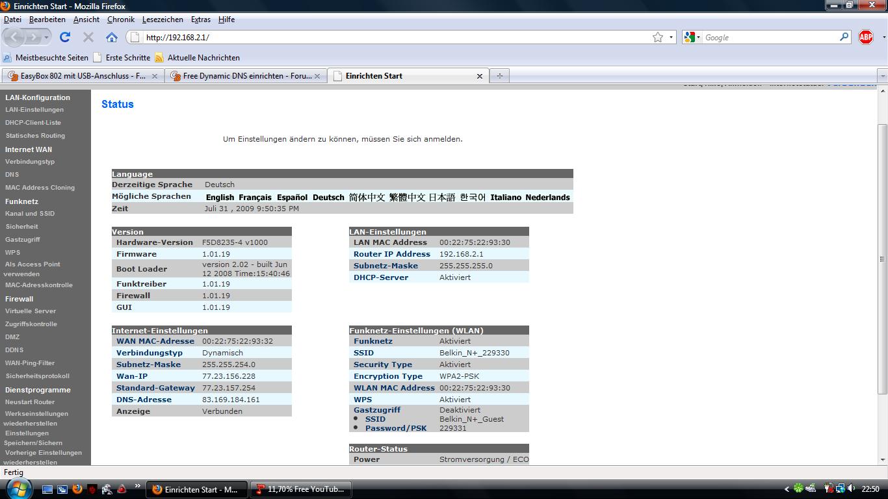Launch Firefox from the quick launch bar
This screenshot has width=888, height=499.
pyautogui.click(x=77, y=489)
